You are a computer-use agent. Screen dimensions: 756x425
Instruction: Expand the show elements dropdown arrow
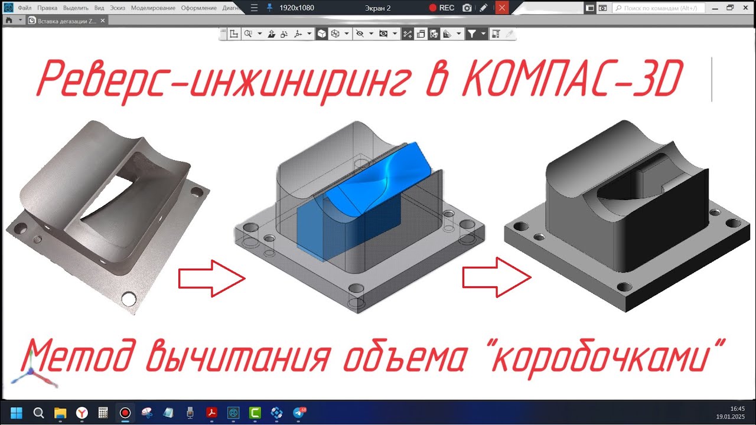click(395, 34)
